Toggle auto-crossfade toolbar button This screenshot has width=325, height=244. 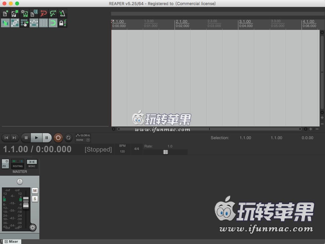pyautogui.click(x=5, y=23)
